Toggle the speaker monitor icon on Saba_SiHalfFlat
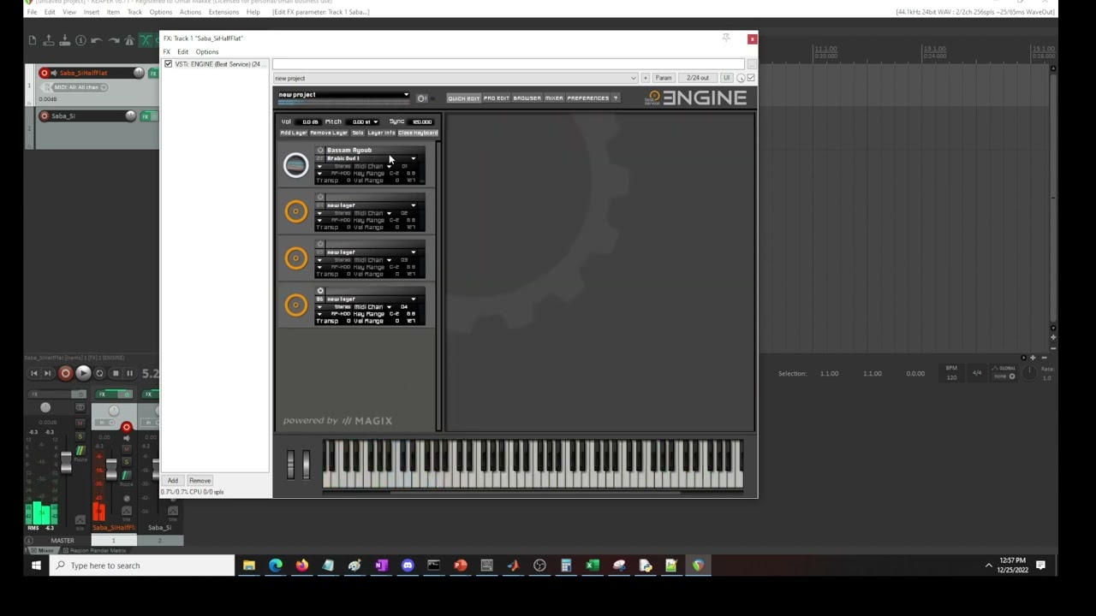1096x616 pixels. click(55, 73)
